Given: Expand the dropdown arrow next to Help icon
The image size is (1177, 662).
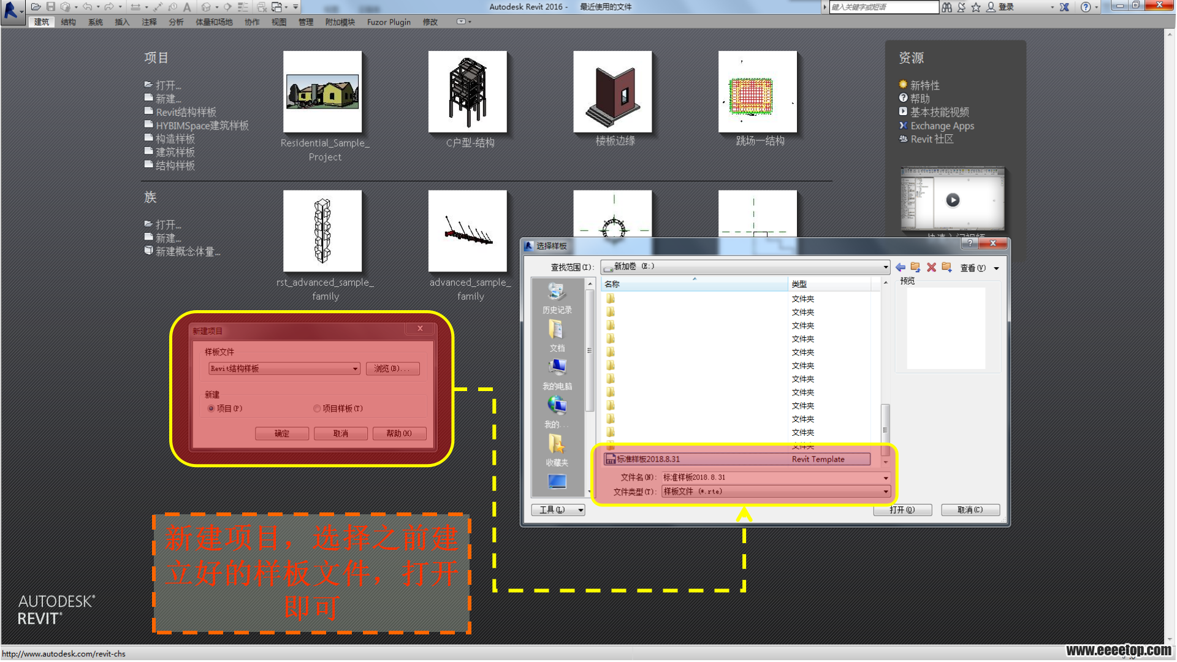Looking at the screenshot, I should [1097, 7].
